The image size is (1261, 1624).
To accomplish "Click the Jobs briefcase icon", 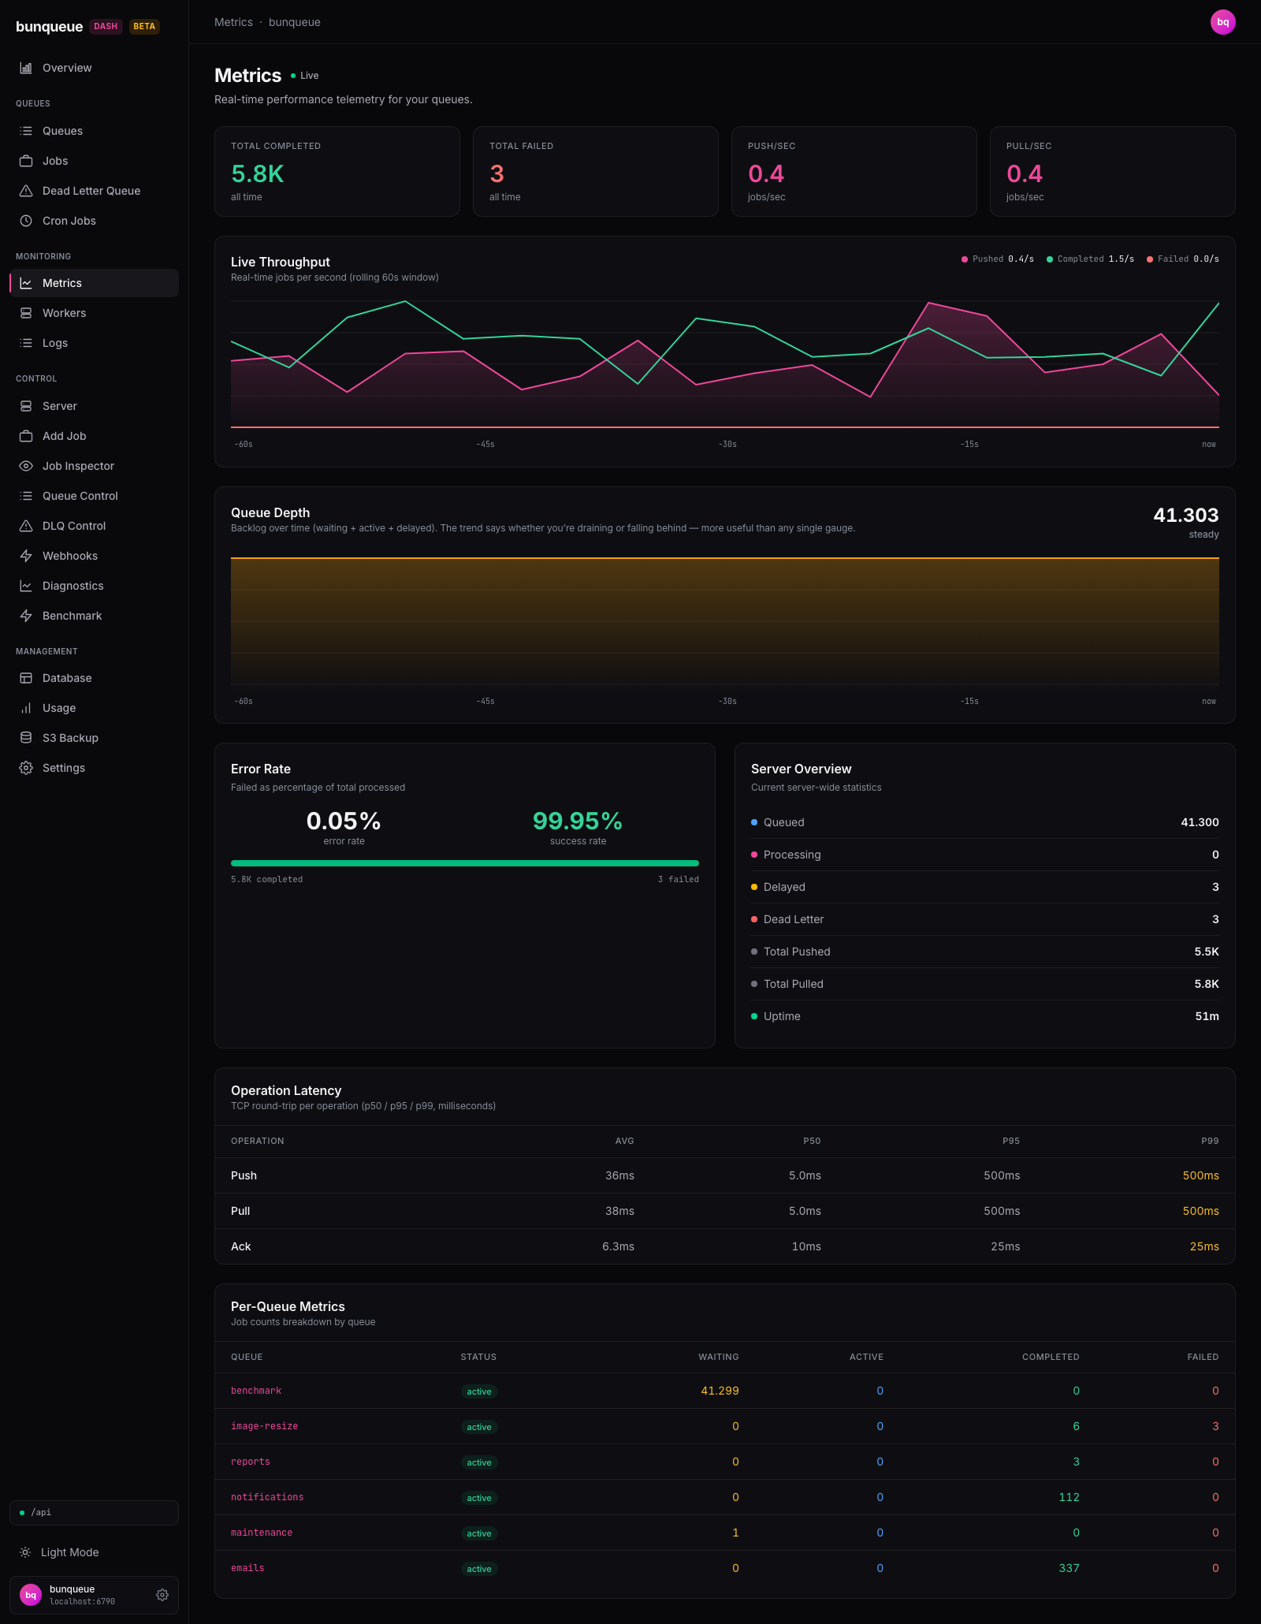I will coord(26,161).
